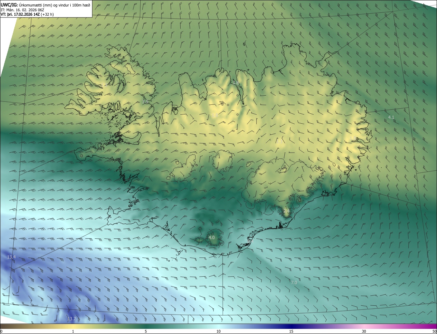Viewport: 437px width, 334px height.
Task: Click the precipitation color scale bar
Action: point(218,326)
